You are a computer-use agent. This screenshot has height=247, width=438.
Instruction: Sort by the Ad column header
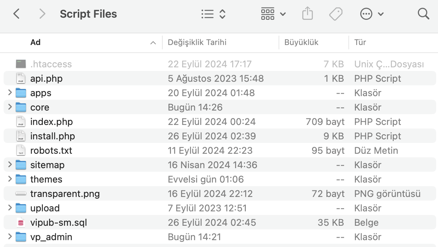pos(36,42)
